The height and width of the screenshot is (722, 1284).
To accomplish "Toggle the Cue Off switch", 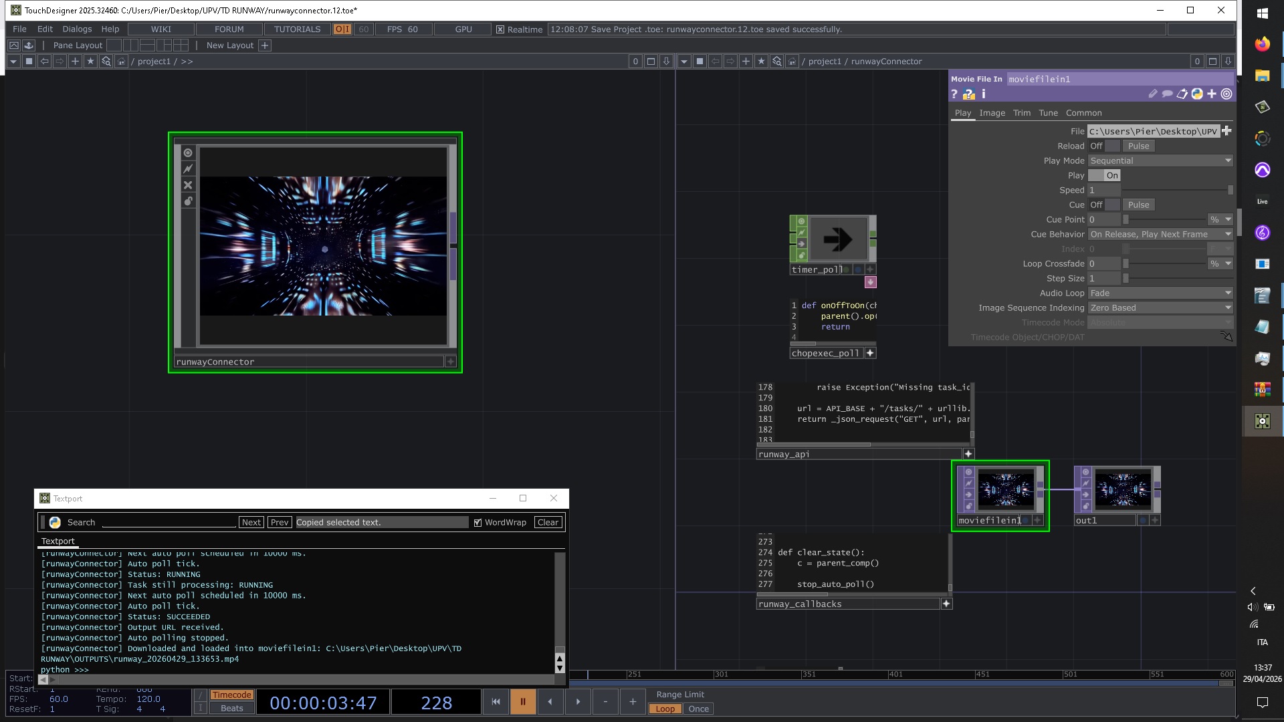I will [x=1105, y=205].
